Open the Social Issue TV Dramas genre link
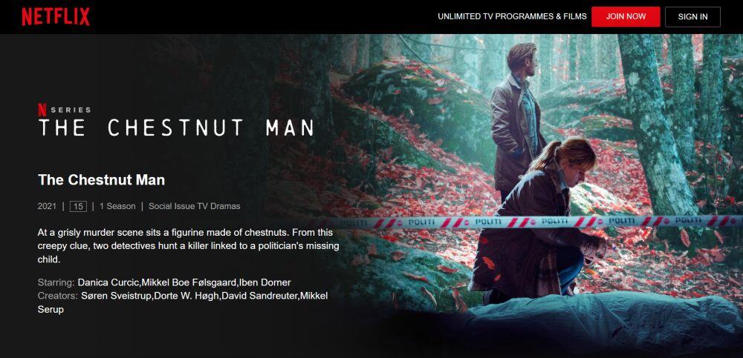This screenshot has width=743, height=358. 194,206
